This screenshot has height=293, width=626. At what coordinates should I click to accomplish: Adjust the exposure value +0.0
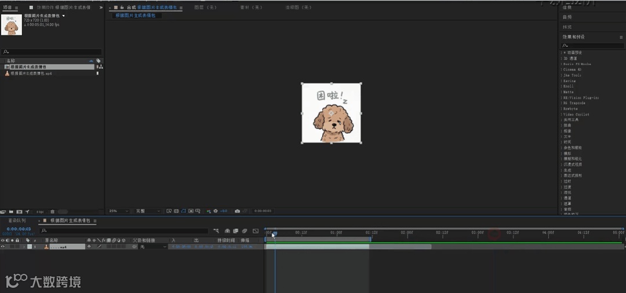pos(224,211)
